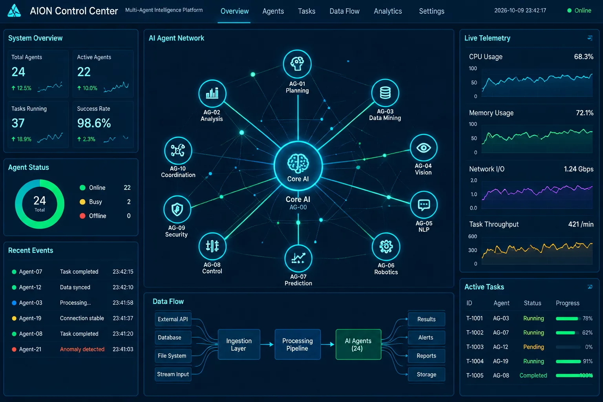Select the AG-02 Analysis agent node

pyautogui.click(x=212, y=93)
